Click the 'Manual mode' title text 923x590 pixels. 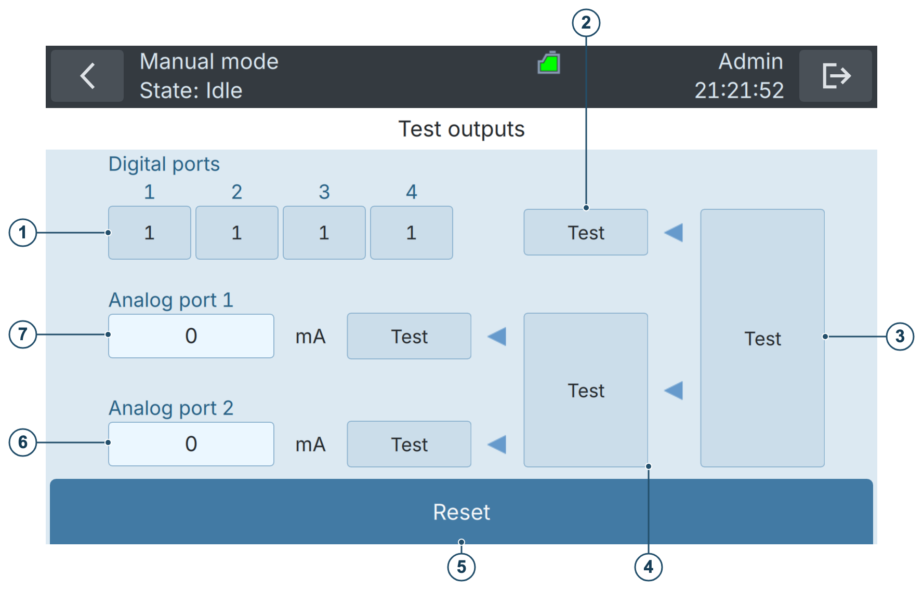(209, 61)
